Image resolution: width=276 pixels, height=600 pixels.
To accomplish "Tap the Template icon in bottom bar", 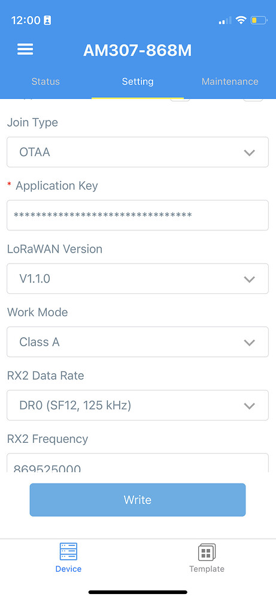I will point(207,552).
